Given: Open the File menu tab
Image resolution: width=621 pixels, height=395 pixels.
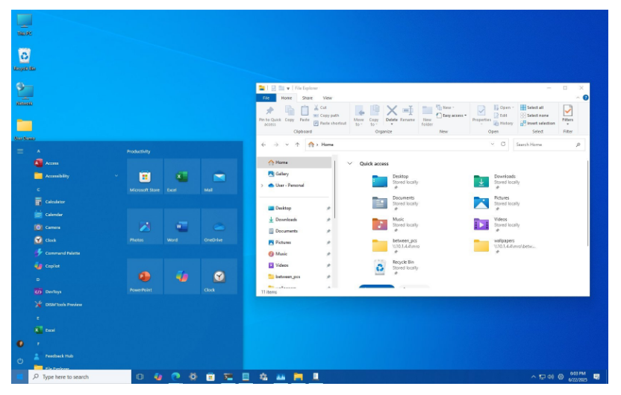Looking at the screenshot, I should point(265,98).
